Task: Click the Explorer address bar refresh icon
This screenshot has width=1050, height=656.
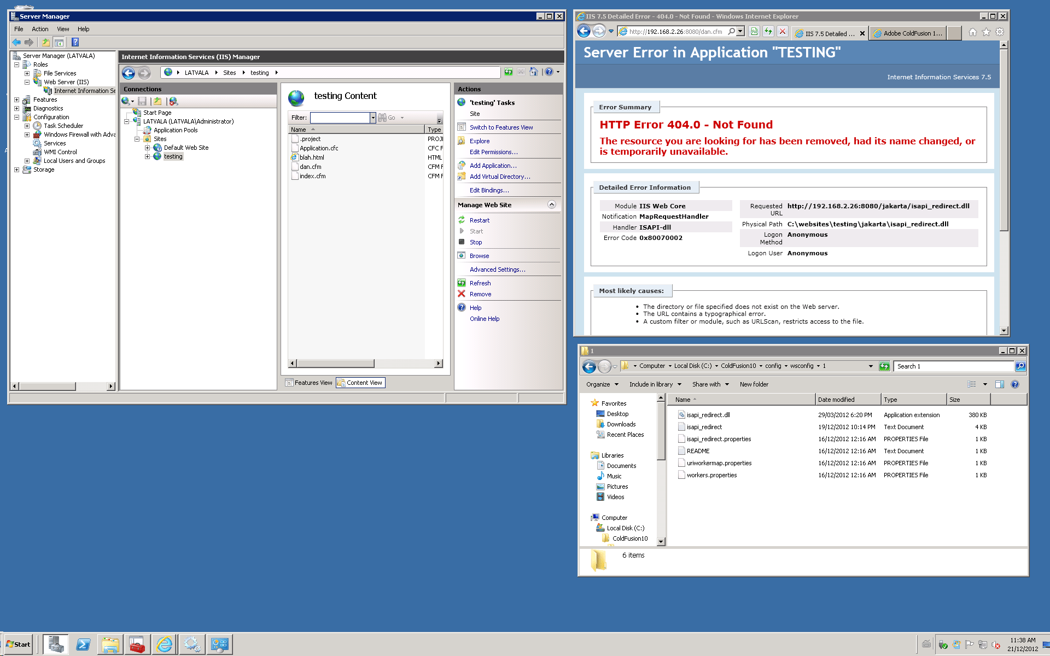Action: click(x=884, y=366)
